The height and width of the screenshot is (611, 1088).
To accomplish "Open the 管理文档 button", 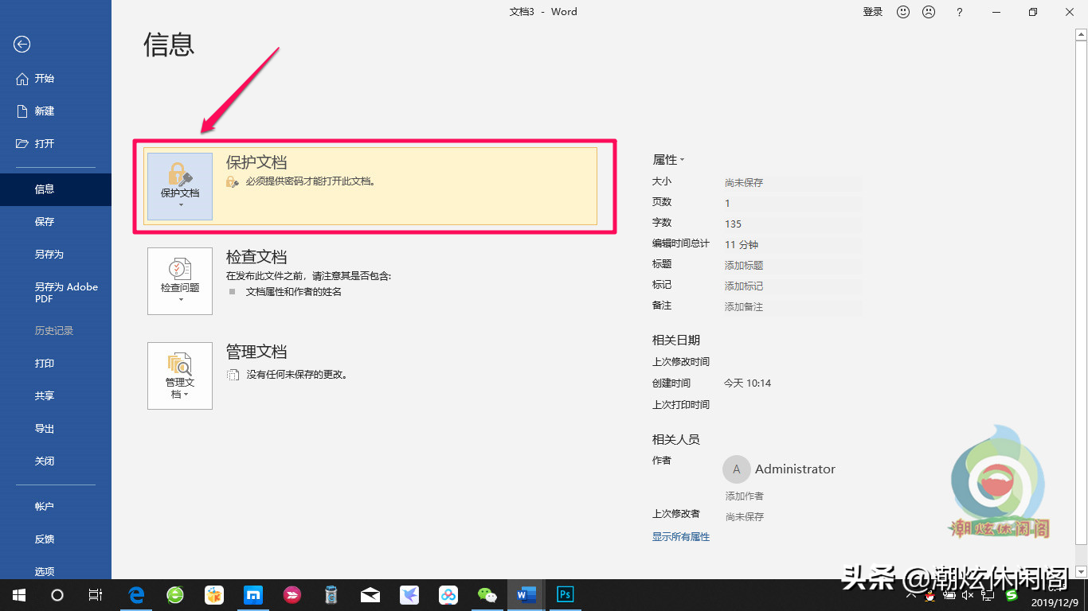I will point(180,376).
